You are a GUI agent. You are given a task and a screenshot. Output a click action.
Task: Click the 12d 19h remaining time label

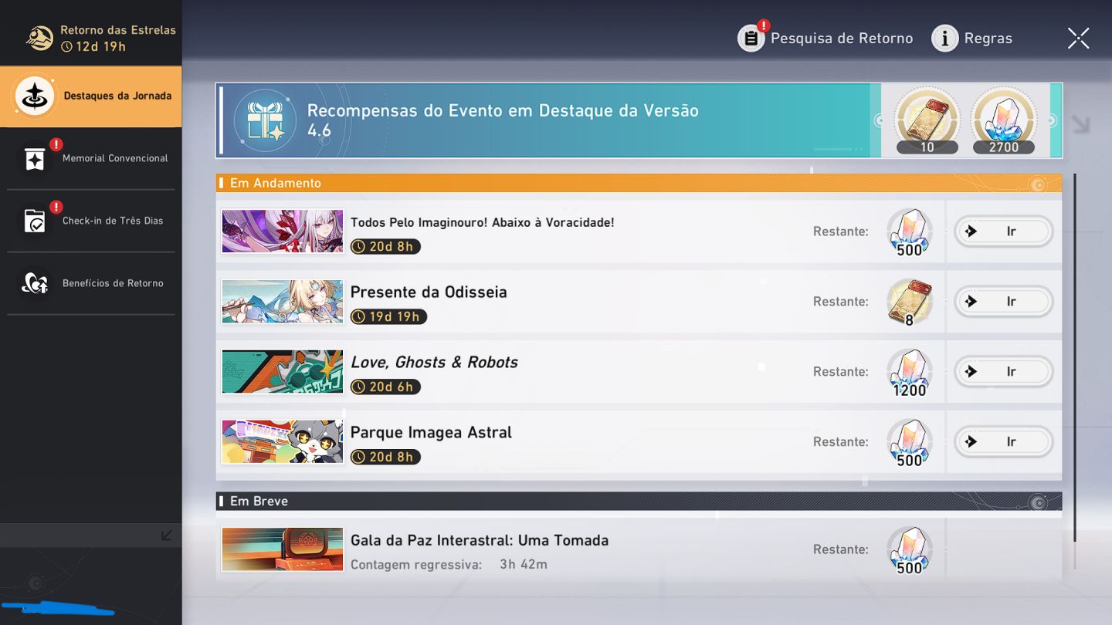93,46
